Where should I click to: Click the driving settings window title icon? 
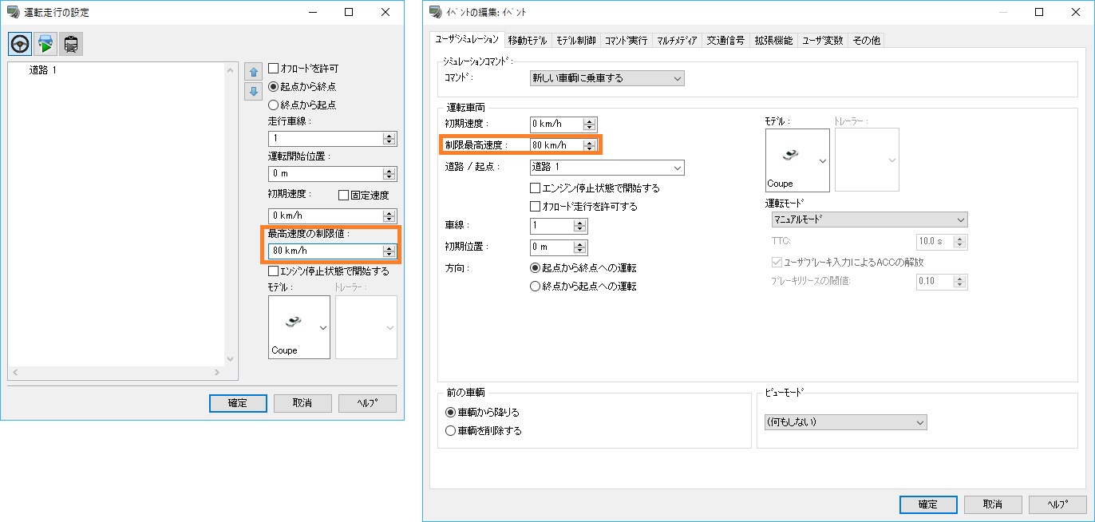coord(13,12)
